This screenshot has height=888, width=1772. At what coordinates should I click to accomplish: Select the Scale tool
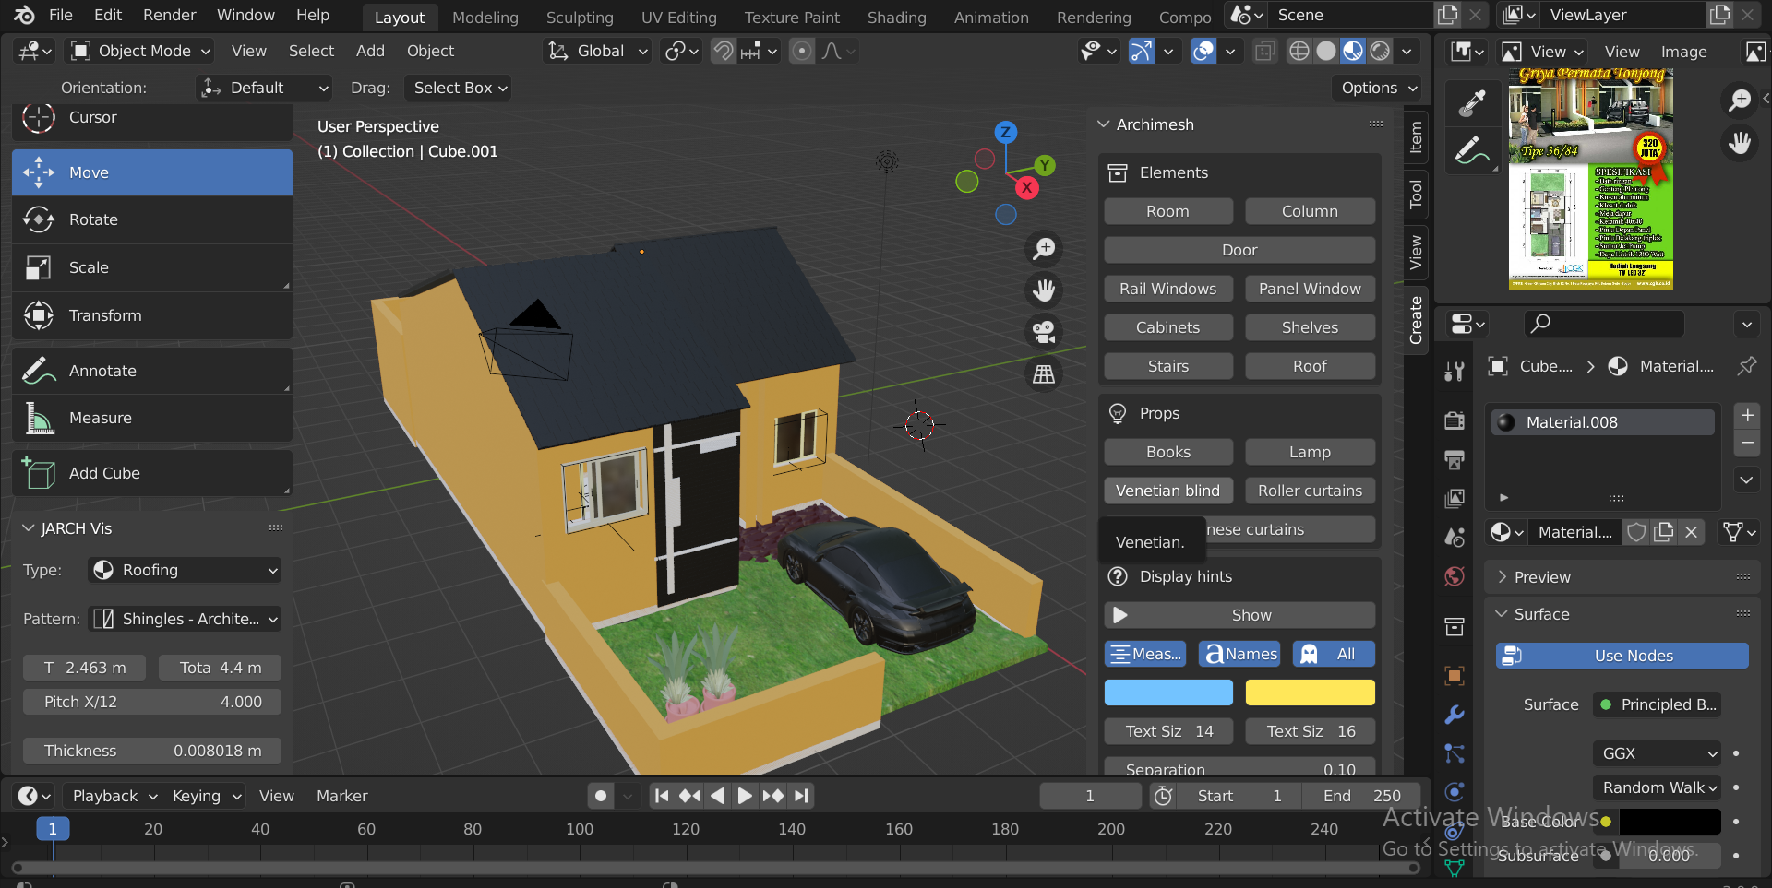[x=152, y=267]
